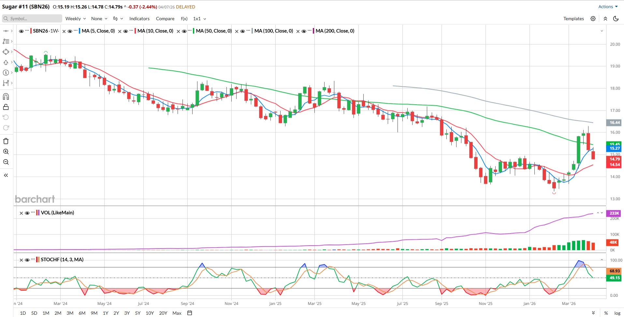Hide the STOCHF (14, 3, MA) indicator
The image size is (624, 317).
[x=27, y=260]
